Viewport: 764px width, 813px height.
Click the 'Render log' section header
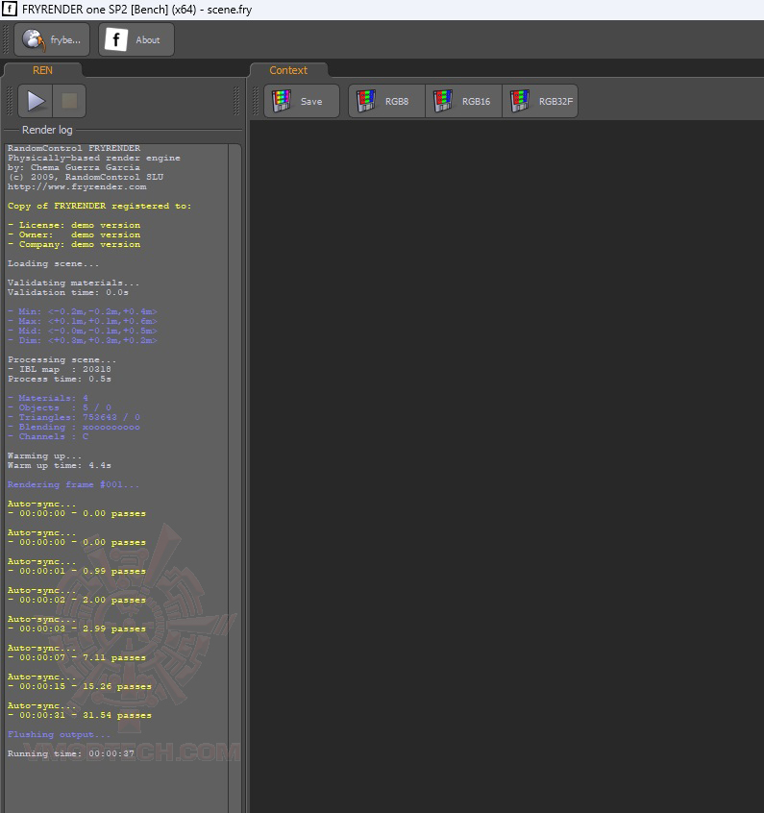coord(47,130)
